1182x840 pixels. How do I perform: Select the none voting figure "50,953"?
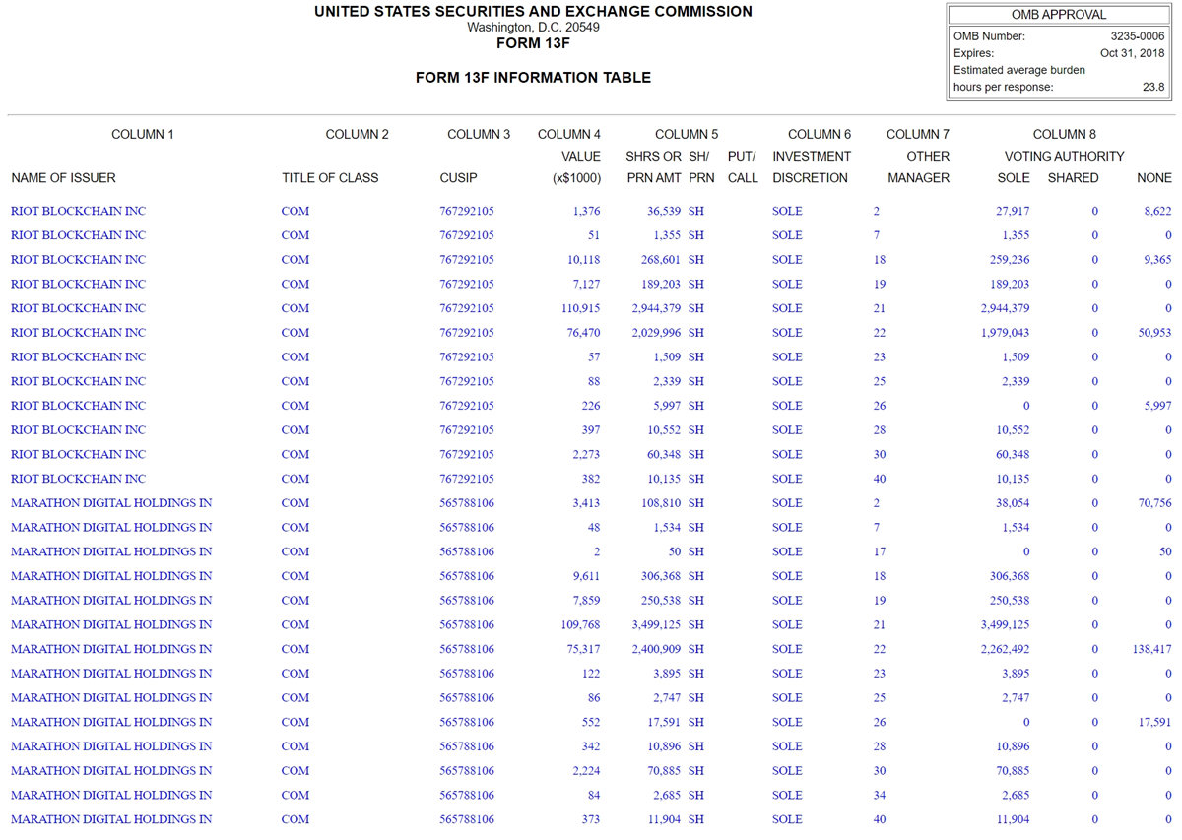[1154, 333]
